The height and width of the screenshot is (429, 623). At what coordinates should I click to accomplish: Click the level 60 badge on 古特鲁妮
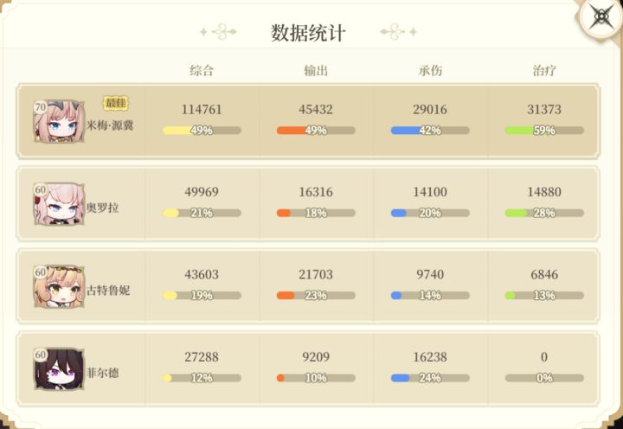click(41, 272)
